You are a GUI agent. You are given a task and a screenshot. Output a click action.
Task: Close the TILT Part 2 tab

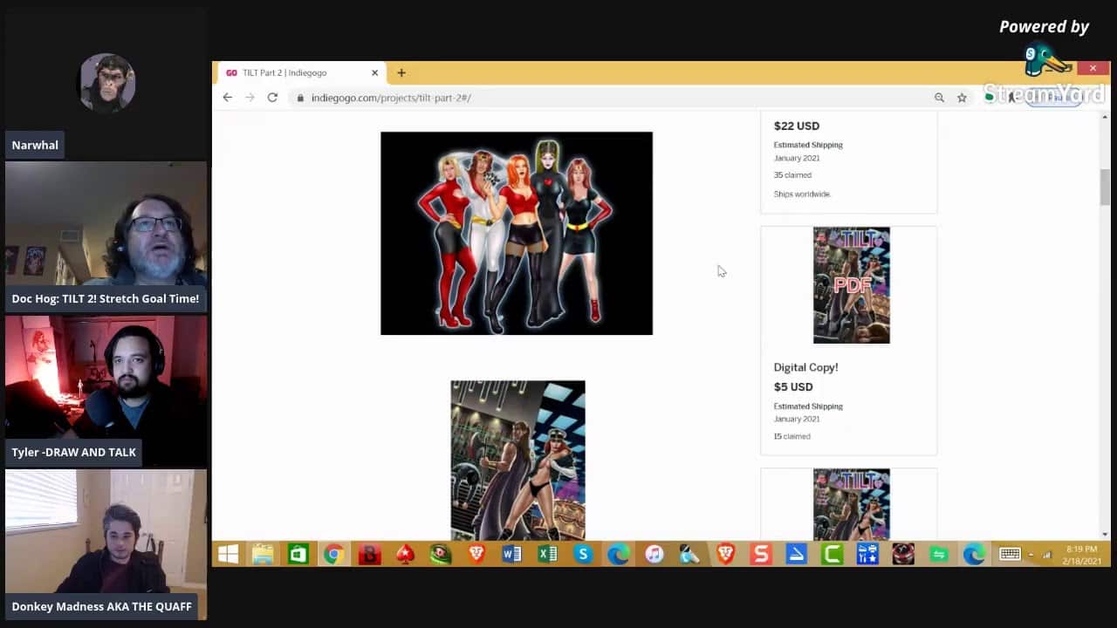pyautogui.click(x=374, y=72)
